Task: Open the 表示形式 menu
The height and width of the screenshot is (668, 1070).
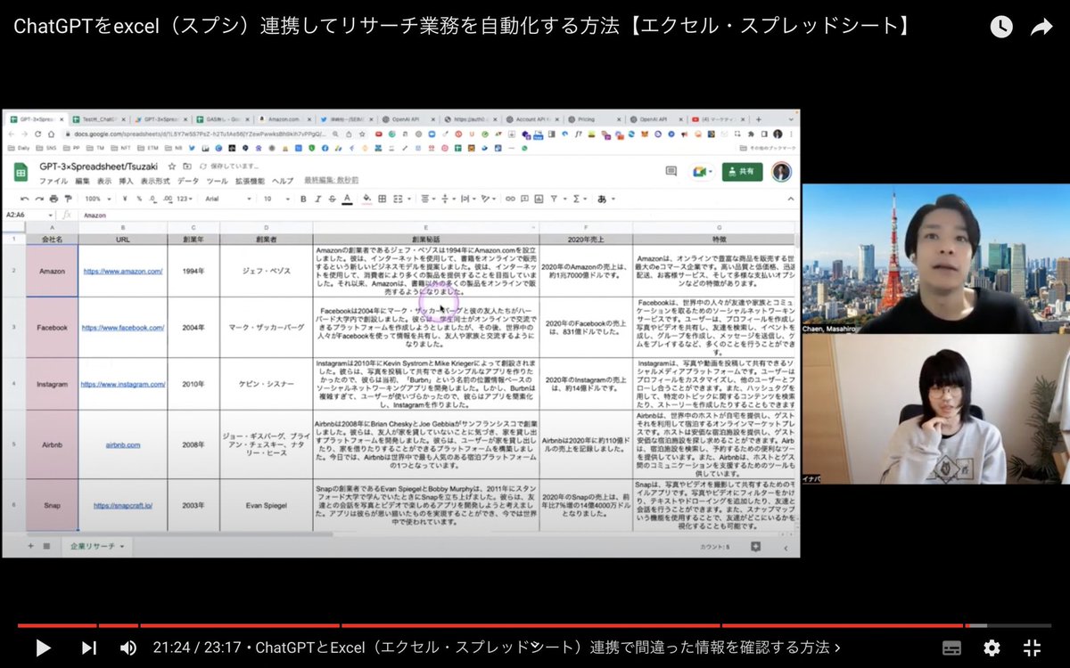Action: (x=155, y=181)
